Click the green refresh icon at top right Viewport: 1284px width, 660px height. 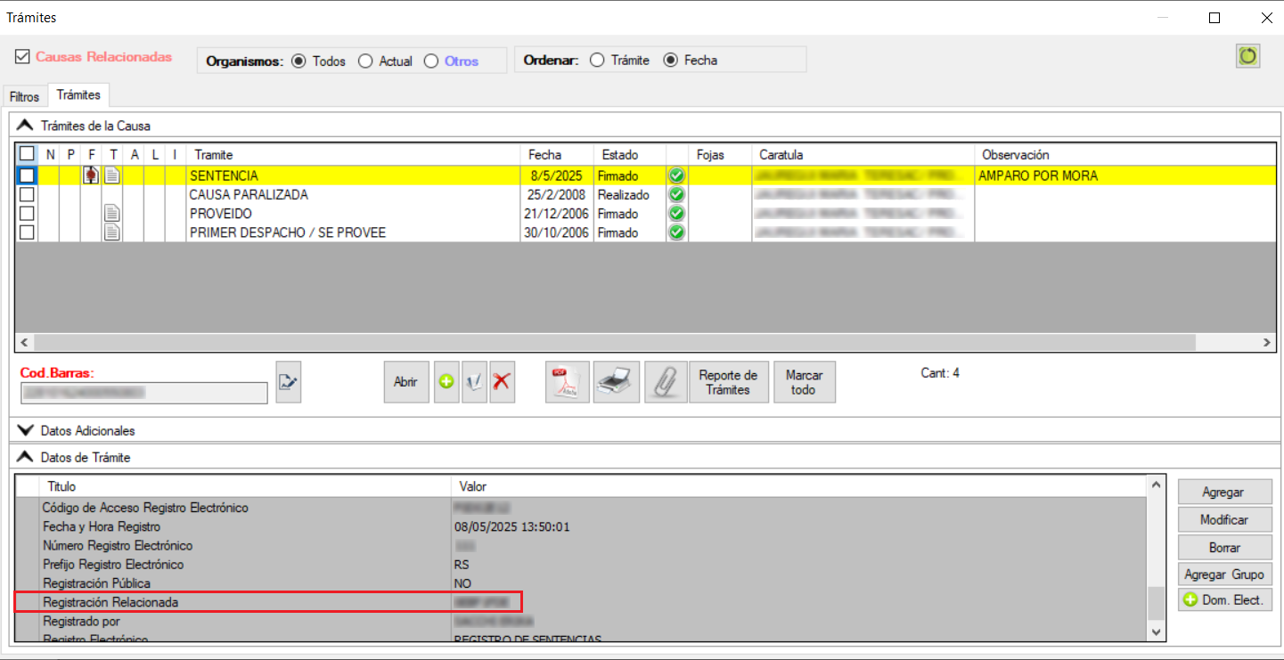coord(1247,56)
